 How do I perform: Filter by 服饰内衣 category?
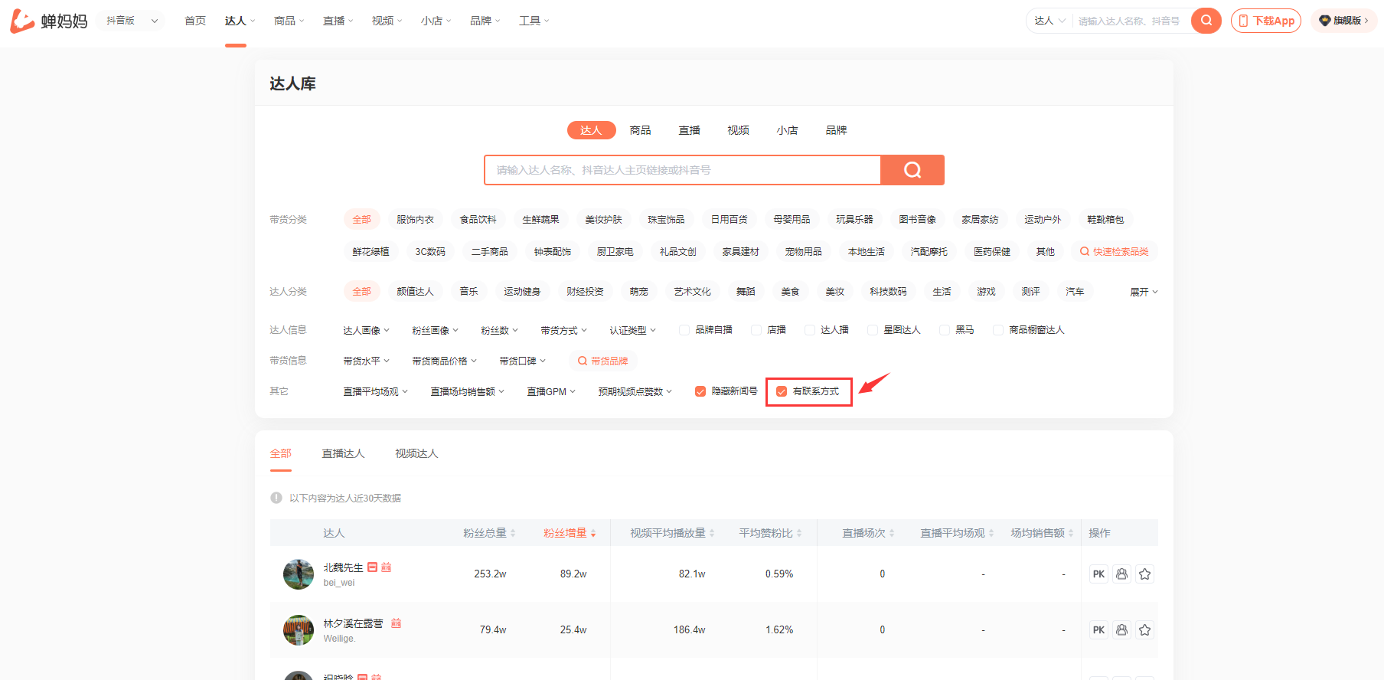415,220
